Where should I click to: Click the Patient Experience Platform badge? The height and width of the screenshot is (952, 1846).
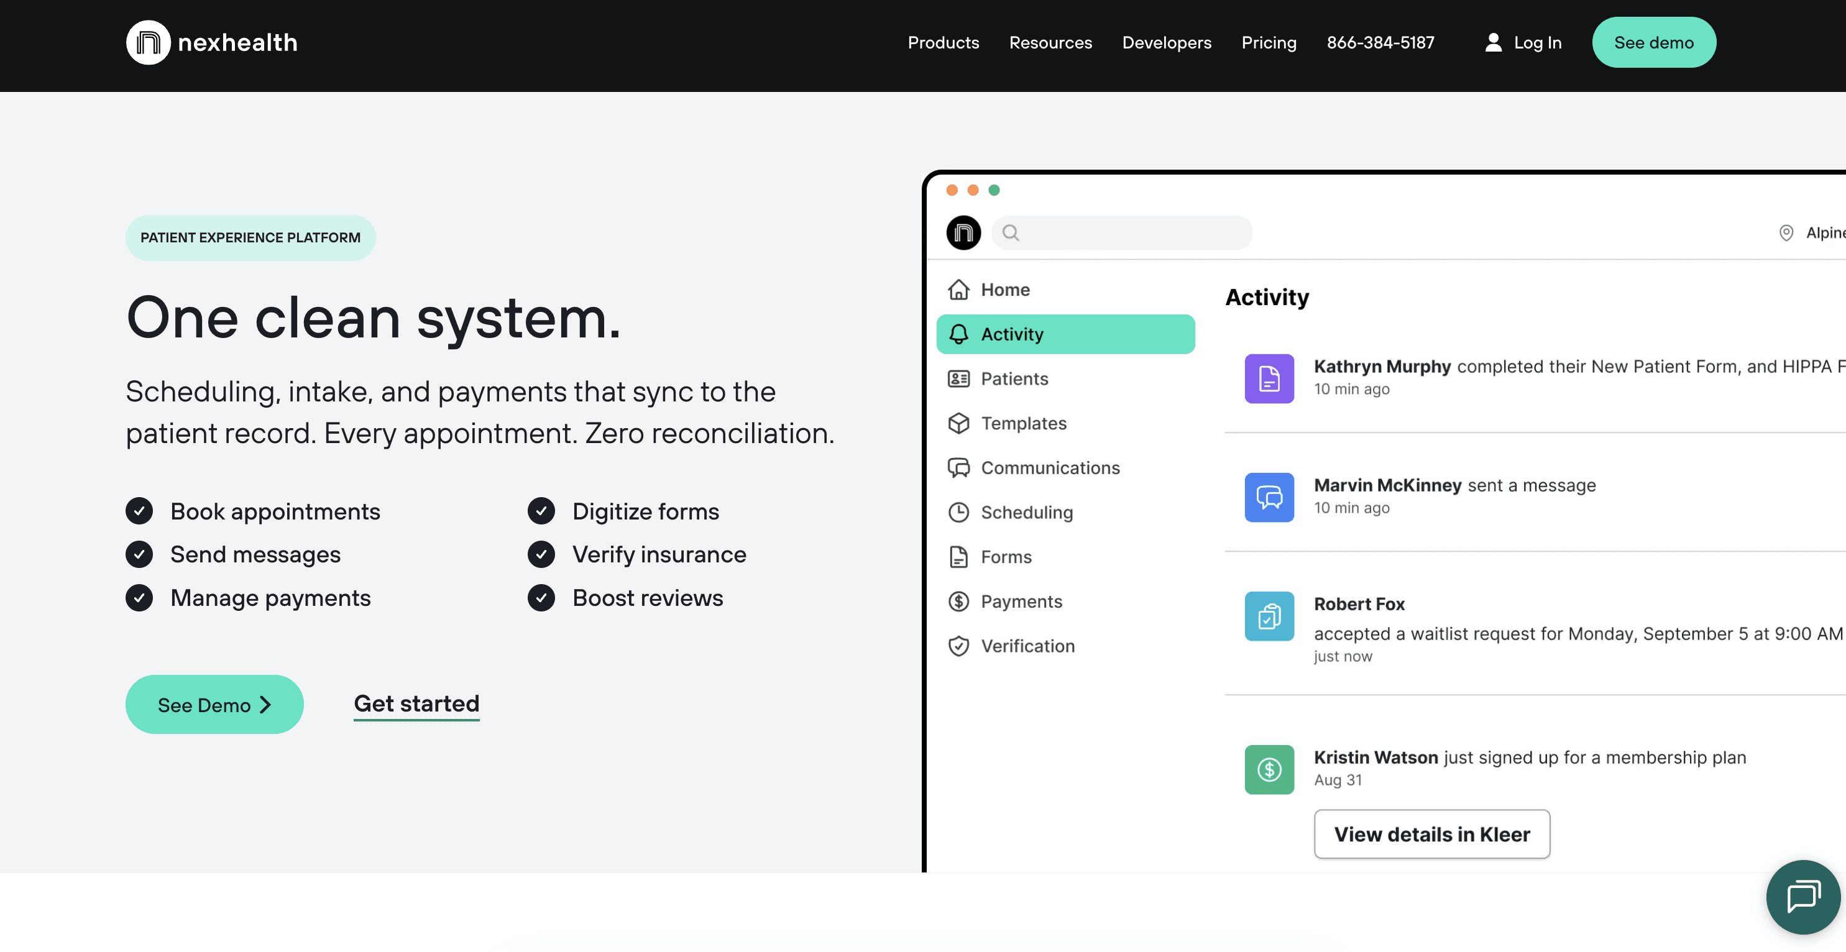click(250, 237)
